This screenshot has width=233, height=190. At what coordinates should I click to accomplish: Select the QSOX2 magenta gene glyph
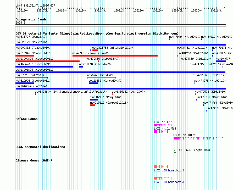pos(199,138)
